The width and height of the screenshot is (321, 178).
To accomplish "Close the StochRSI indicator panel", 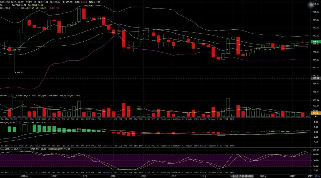I will pos(27,149).
